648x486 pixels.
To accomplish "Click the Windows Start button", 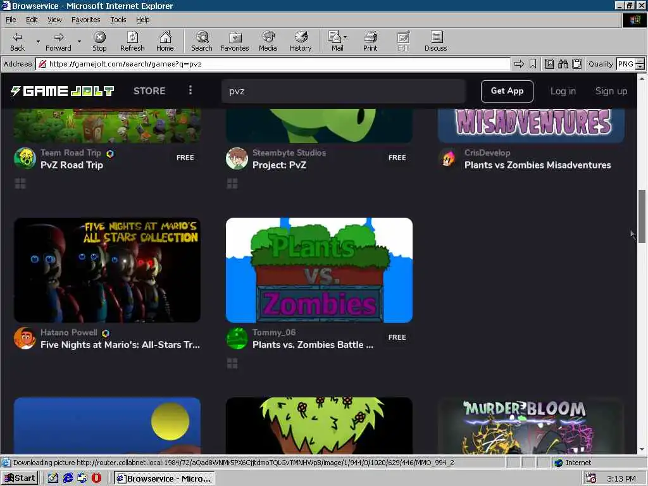I will point(20,478).
